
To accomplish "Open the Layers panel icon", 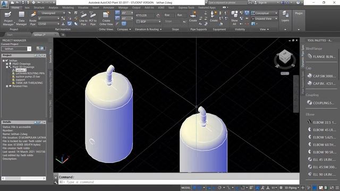I will click(x=285, y=16).
